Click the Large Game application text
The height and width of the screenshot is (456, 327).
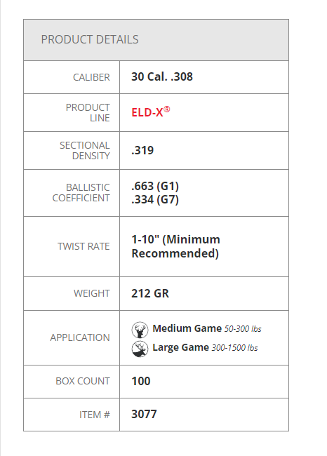[180, 347]
